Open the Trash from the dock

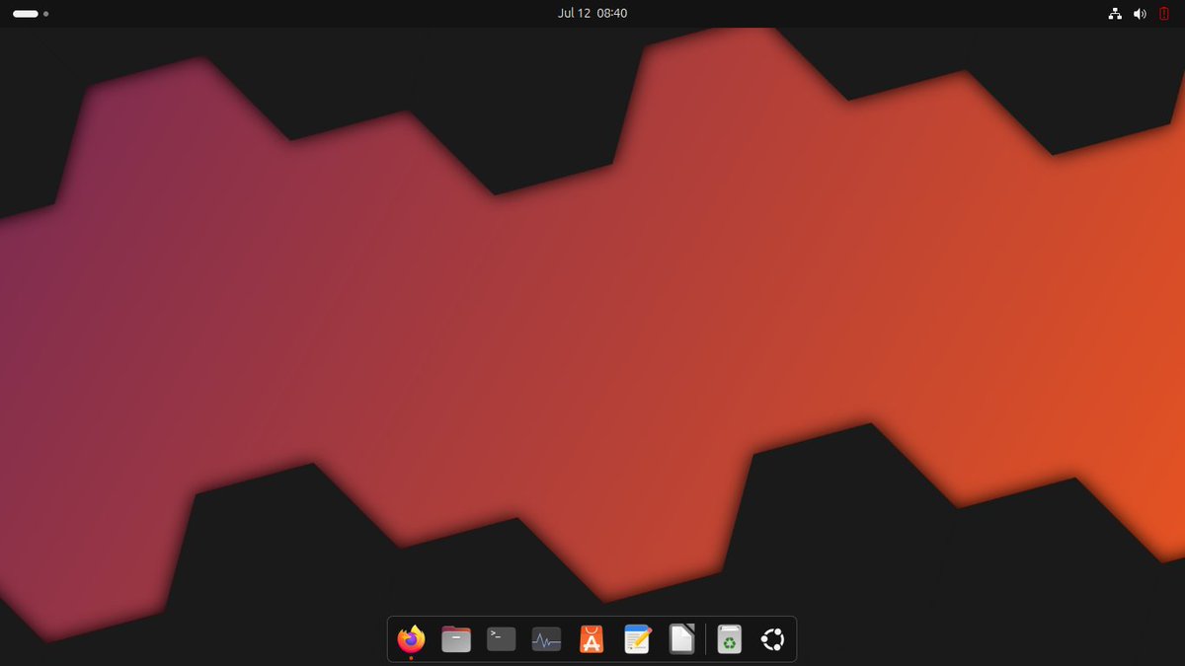click(x=729, y=639)
